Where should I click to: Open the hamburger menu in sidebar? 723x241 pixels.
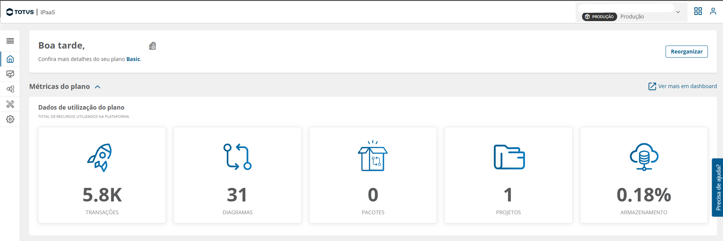coord(10,41)
